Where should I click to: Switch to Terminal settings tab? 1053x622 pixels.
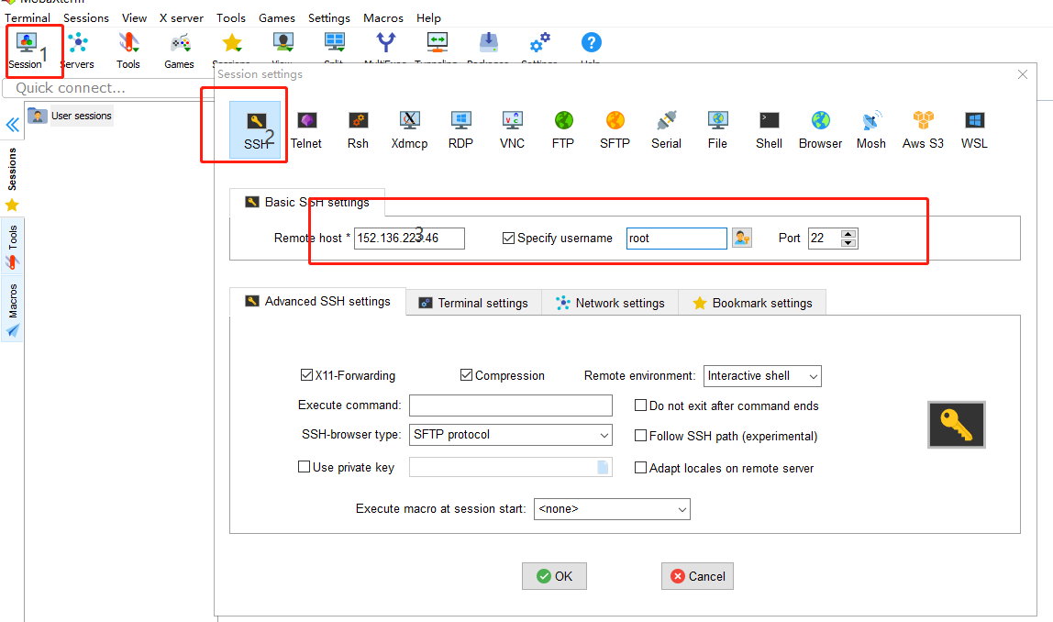(x=473, y=303)
